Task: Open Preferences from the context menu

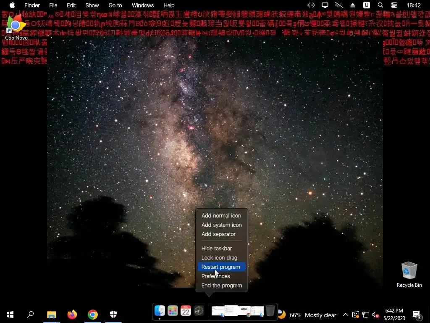Action: click(216, 276)
